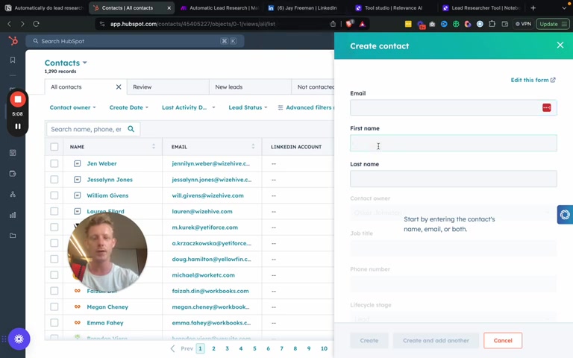Screen dimensions: 573x358
Task: Click into the Last name field
Action: pyautogui.click(x=453, y=179)
